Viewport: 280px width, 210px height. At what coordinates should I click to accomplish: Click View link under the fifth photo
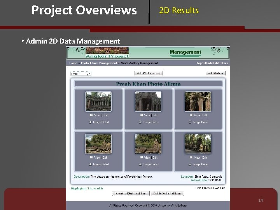[147, 157]
